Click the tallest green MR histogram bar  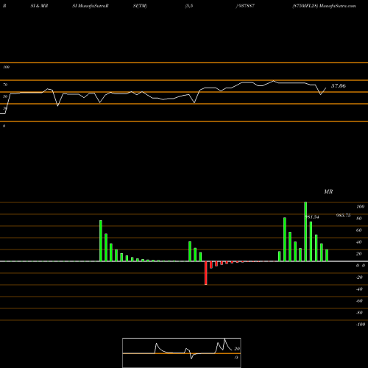[x=305, y=231]
